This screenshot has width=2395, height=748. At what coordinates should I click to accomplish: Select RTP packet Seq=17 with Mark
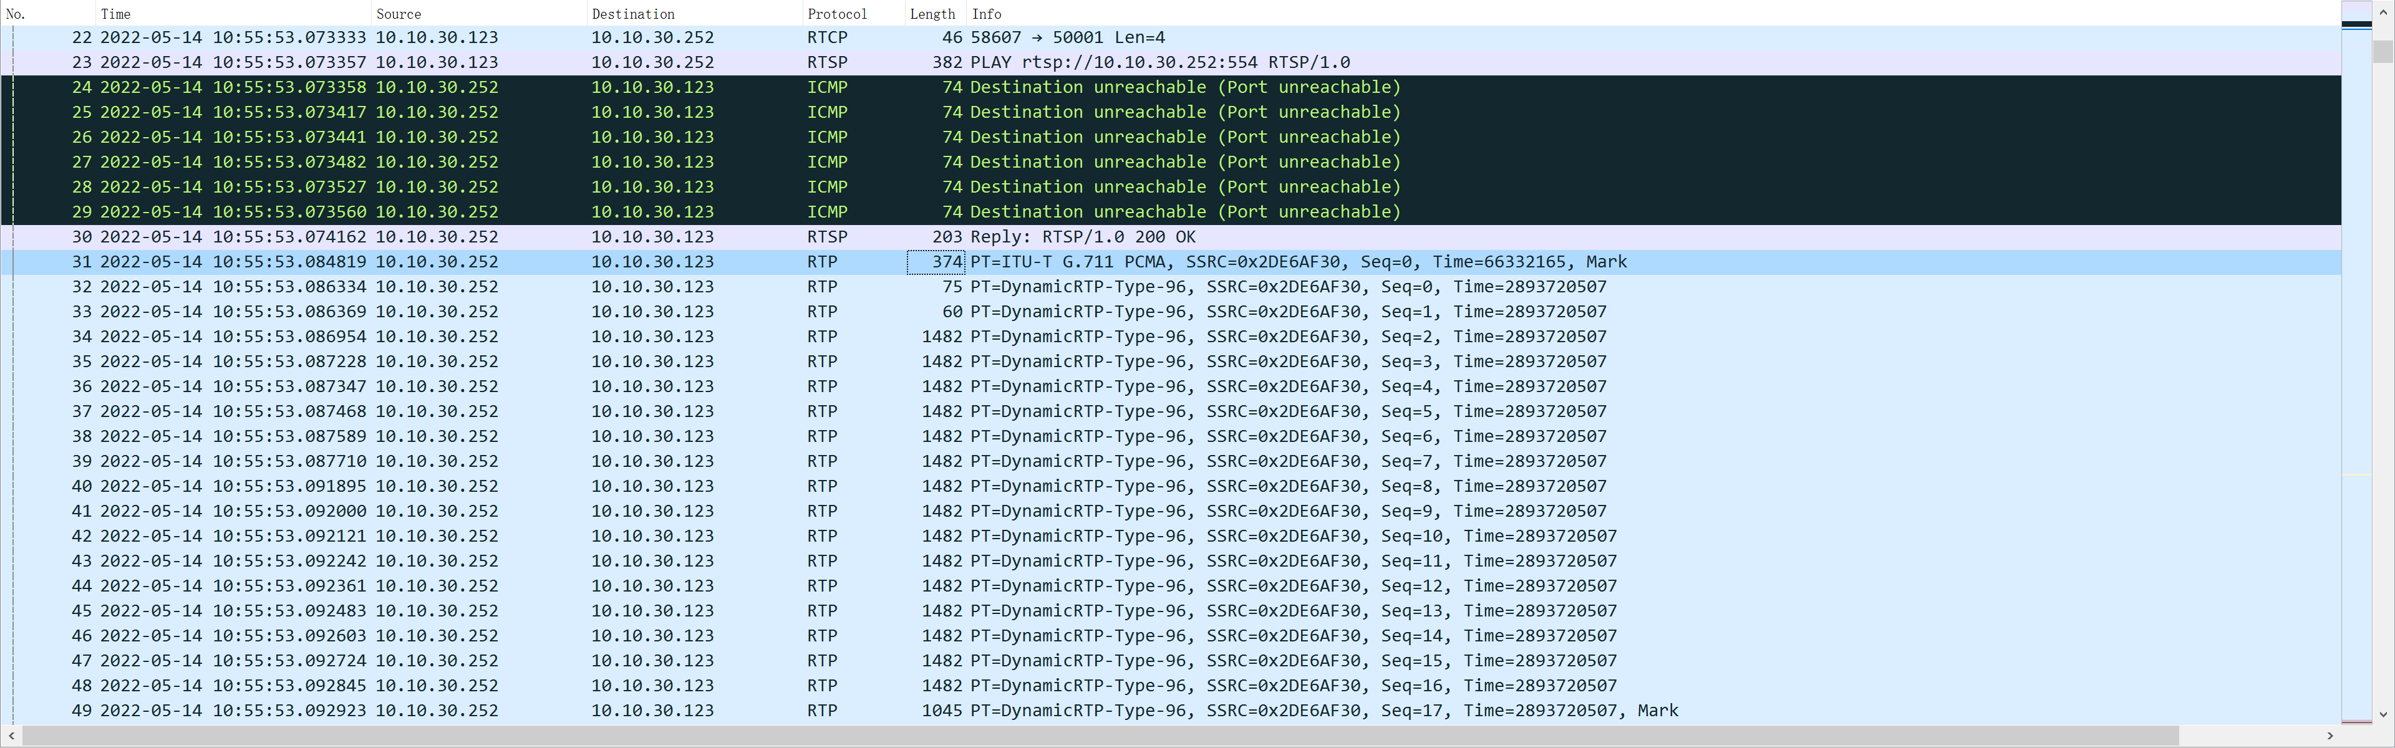1171,711
